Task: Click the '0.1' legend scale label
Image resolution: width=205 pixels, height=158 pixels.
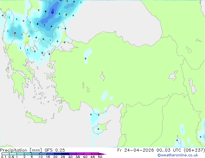Action: click(4, 157)
